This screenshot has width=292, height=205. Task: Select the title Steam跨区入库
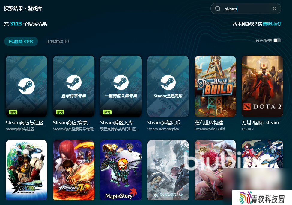click(x=117, y=123)
